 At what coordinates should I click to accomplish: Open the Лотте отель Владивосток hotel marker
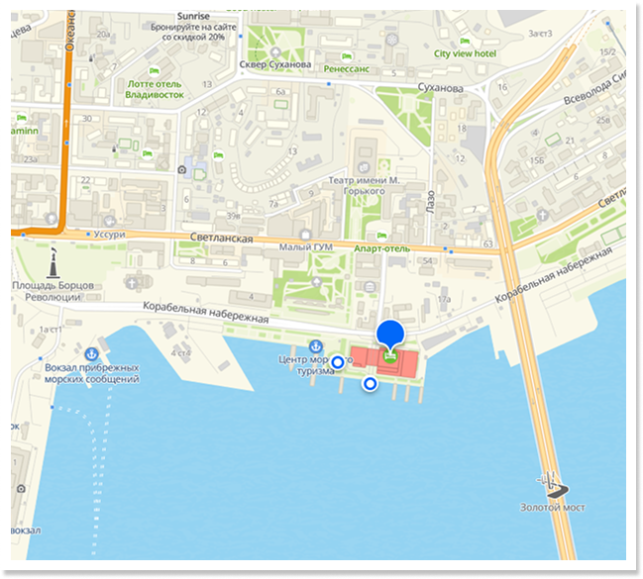tap(154, 71)
